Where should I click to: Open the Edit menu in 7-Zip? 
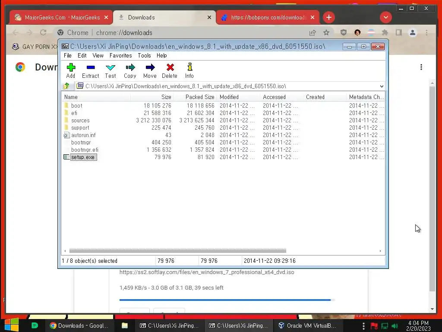[82, 56]
